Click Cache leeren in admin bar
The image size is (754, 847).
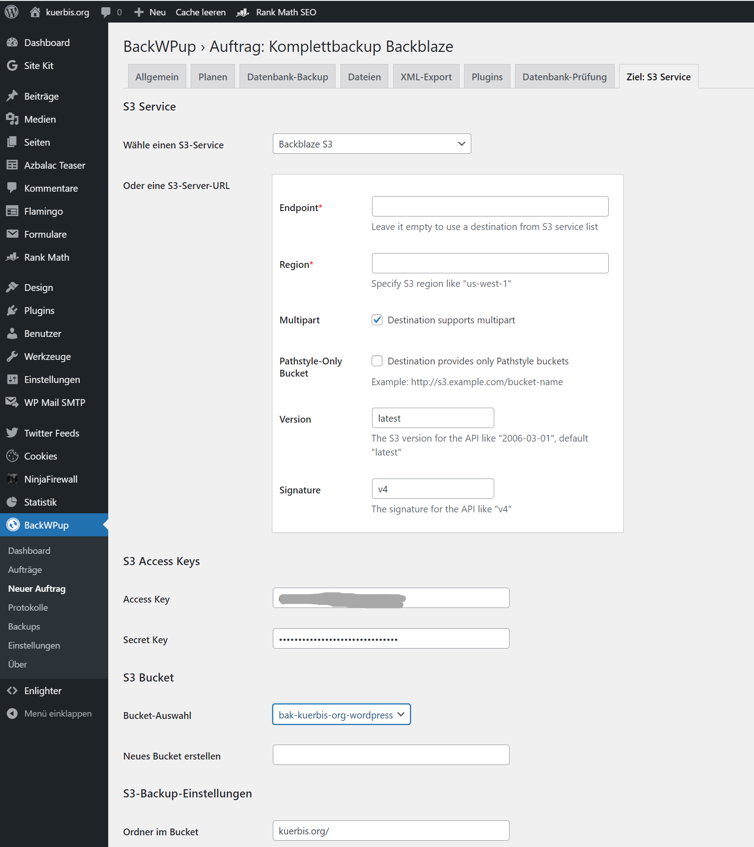tap(201, 12)
